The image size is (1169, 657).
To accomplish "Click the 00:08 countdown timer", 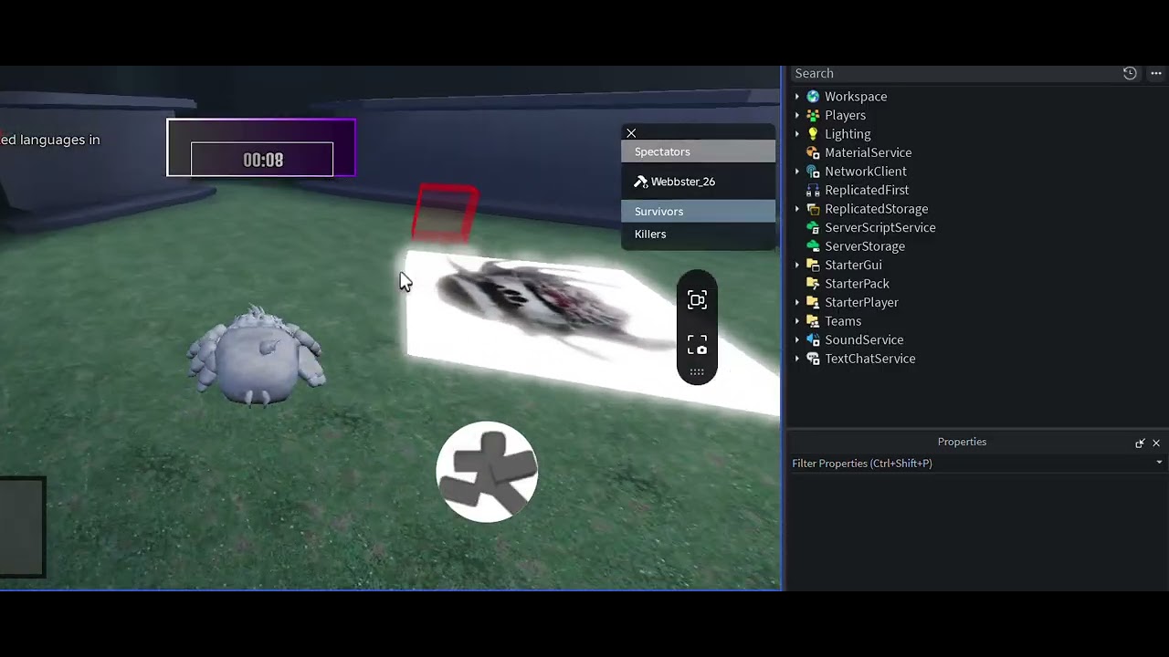I will click(262, 160).
